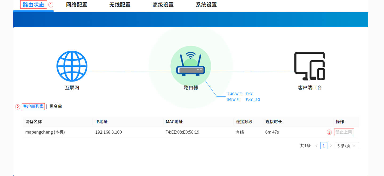Click the 5G WiFi name FeiYi_5G
Screen dimensions: 384x176
pyautogui.click(x=253, y=99)
